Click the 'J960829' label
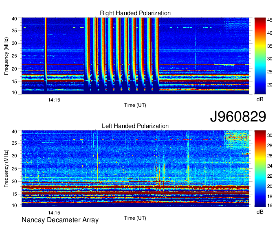 [x=238, y=117]
